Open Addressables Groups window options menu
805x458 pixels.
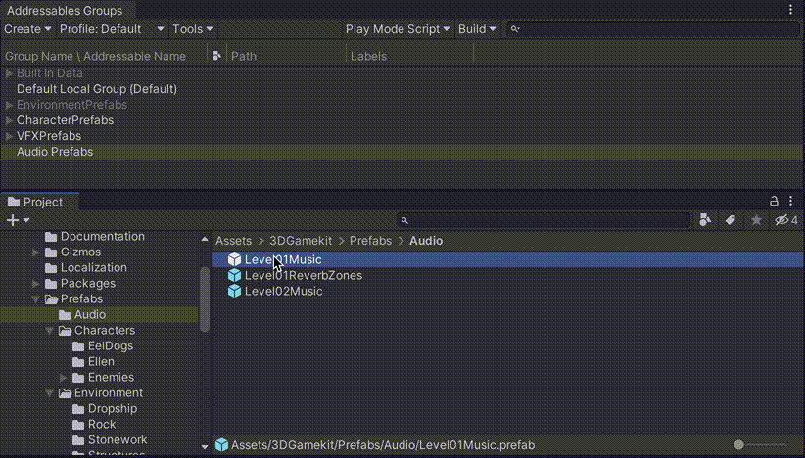point(790,10)
